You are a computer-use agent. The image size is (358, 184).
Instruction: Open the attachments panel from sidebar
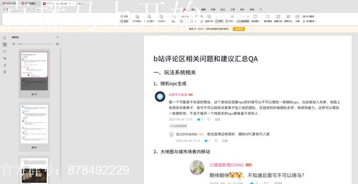click(x=4, y=59)
